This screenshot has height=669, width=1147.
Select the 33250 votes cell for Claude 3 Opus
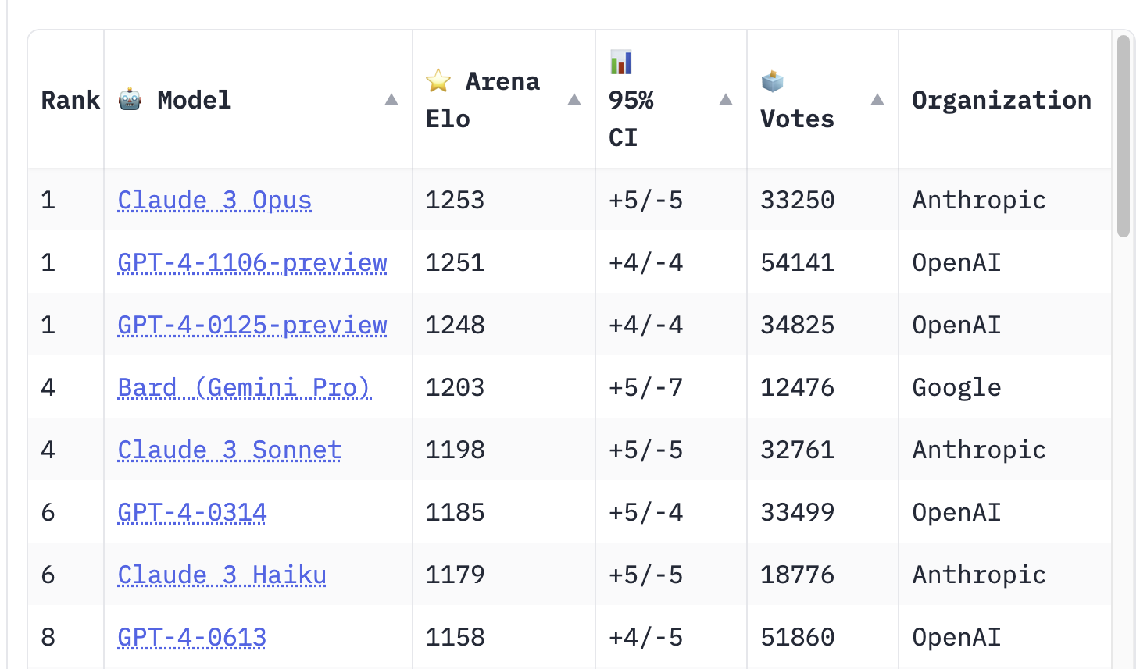tap(798, 201)
